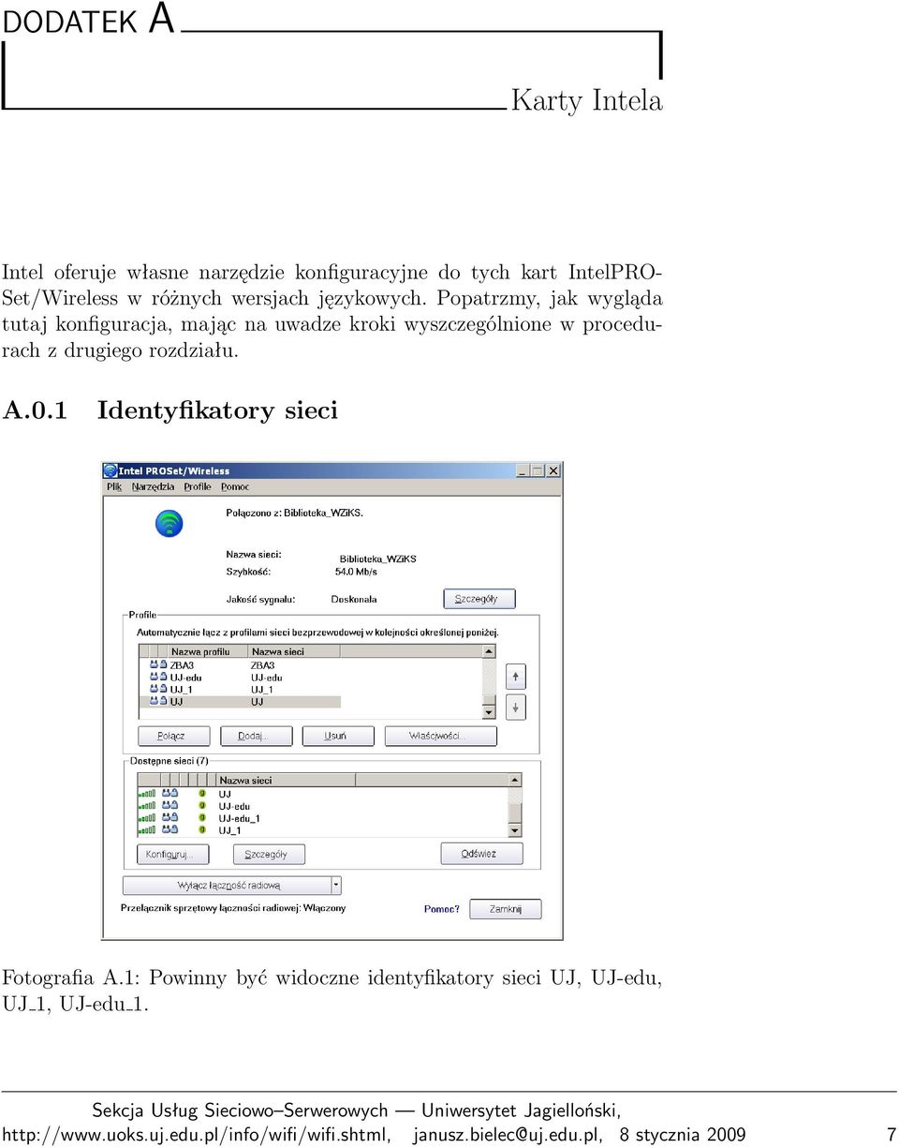Click scroll up arrow of profile list
Image resolution: width=899 pixels, height=1148 pixels.
pyautogui.click(x=489, y=651)
